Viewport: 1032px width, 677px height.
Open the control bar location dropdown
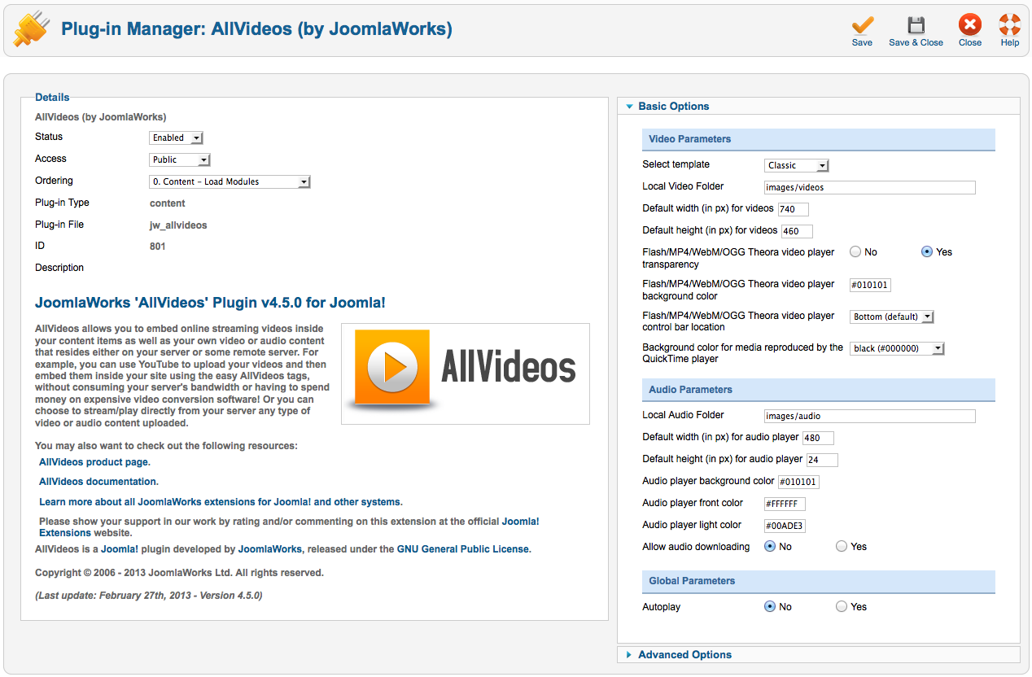892,317
